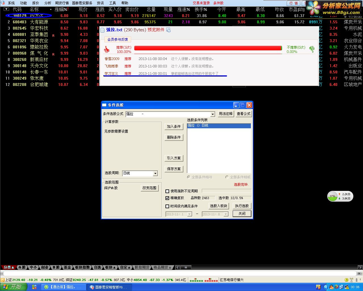
Task: Enable 使用涨跌不定周期 checkbox
Action: click(x=167, y=191)
